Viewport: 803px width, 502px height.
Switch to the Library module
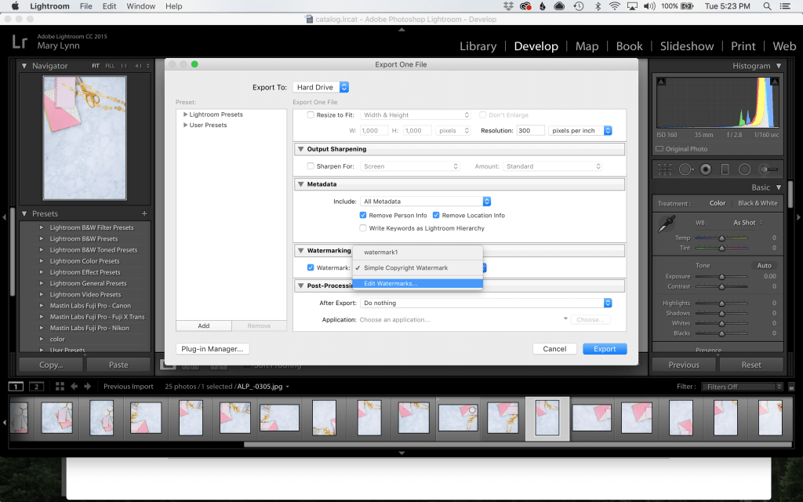point(478,46)
